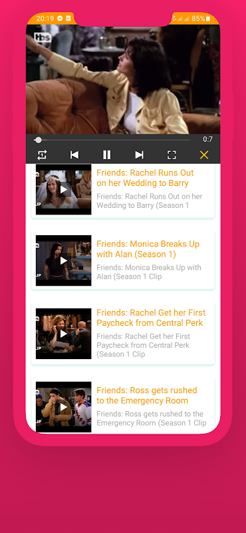Select the gray Monica Breaks Up description text
Screen dimensions: 246x533
(x=149, y=272)
